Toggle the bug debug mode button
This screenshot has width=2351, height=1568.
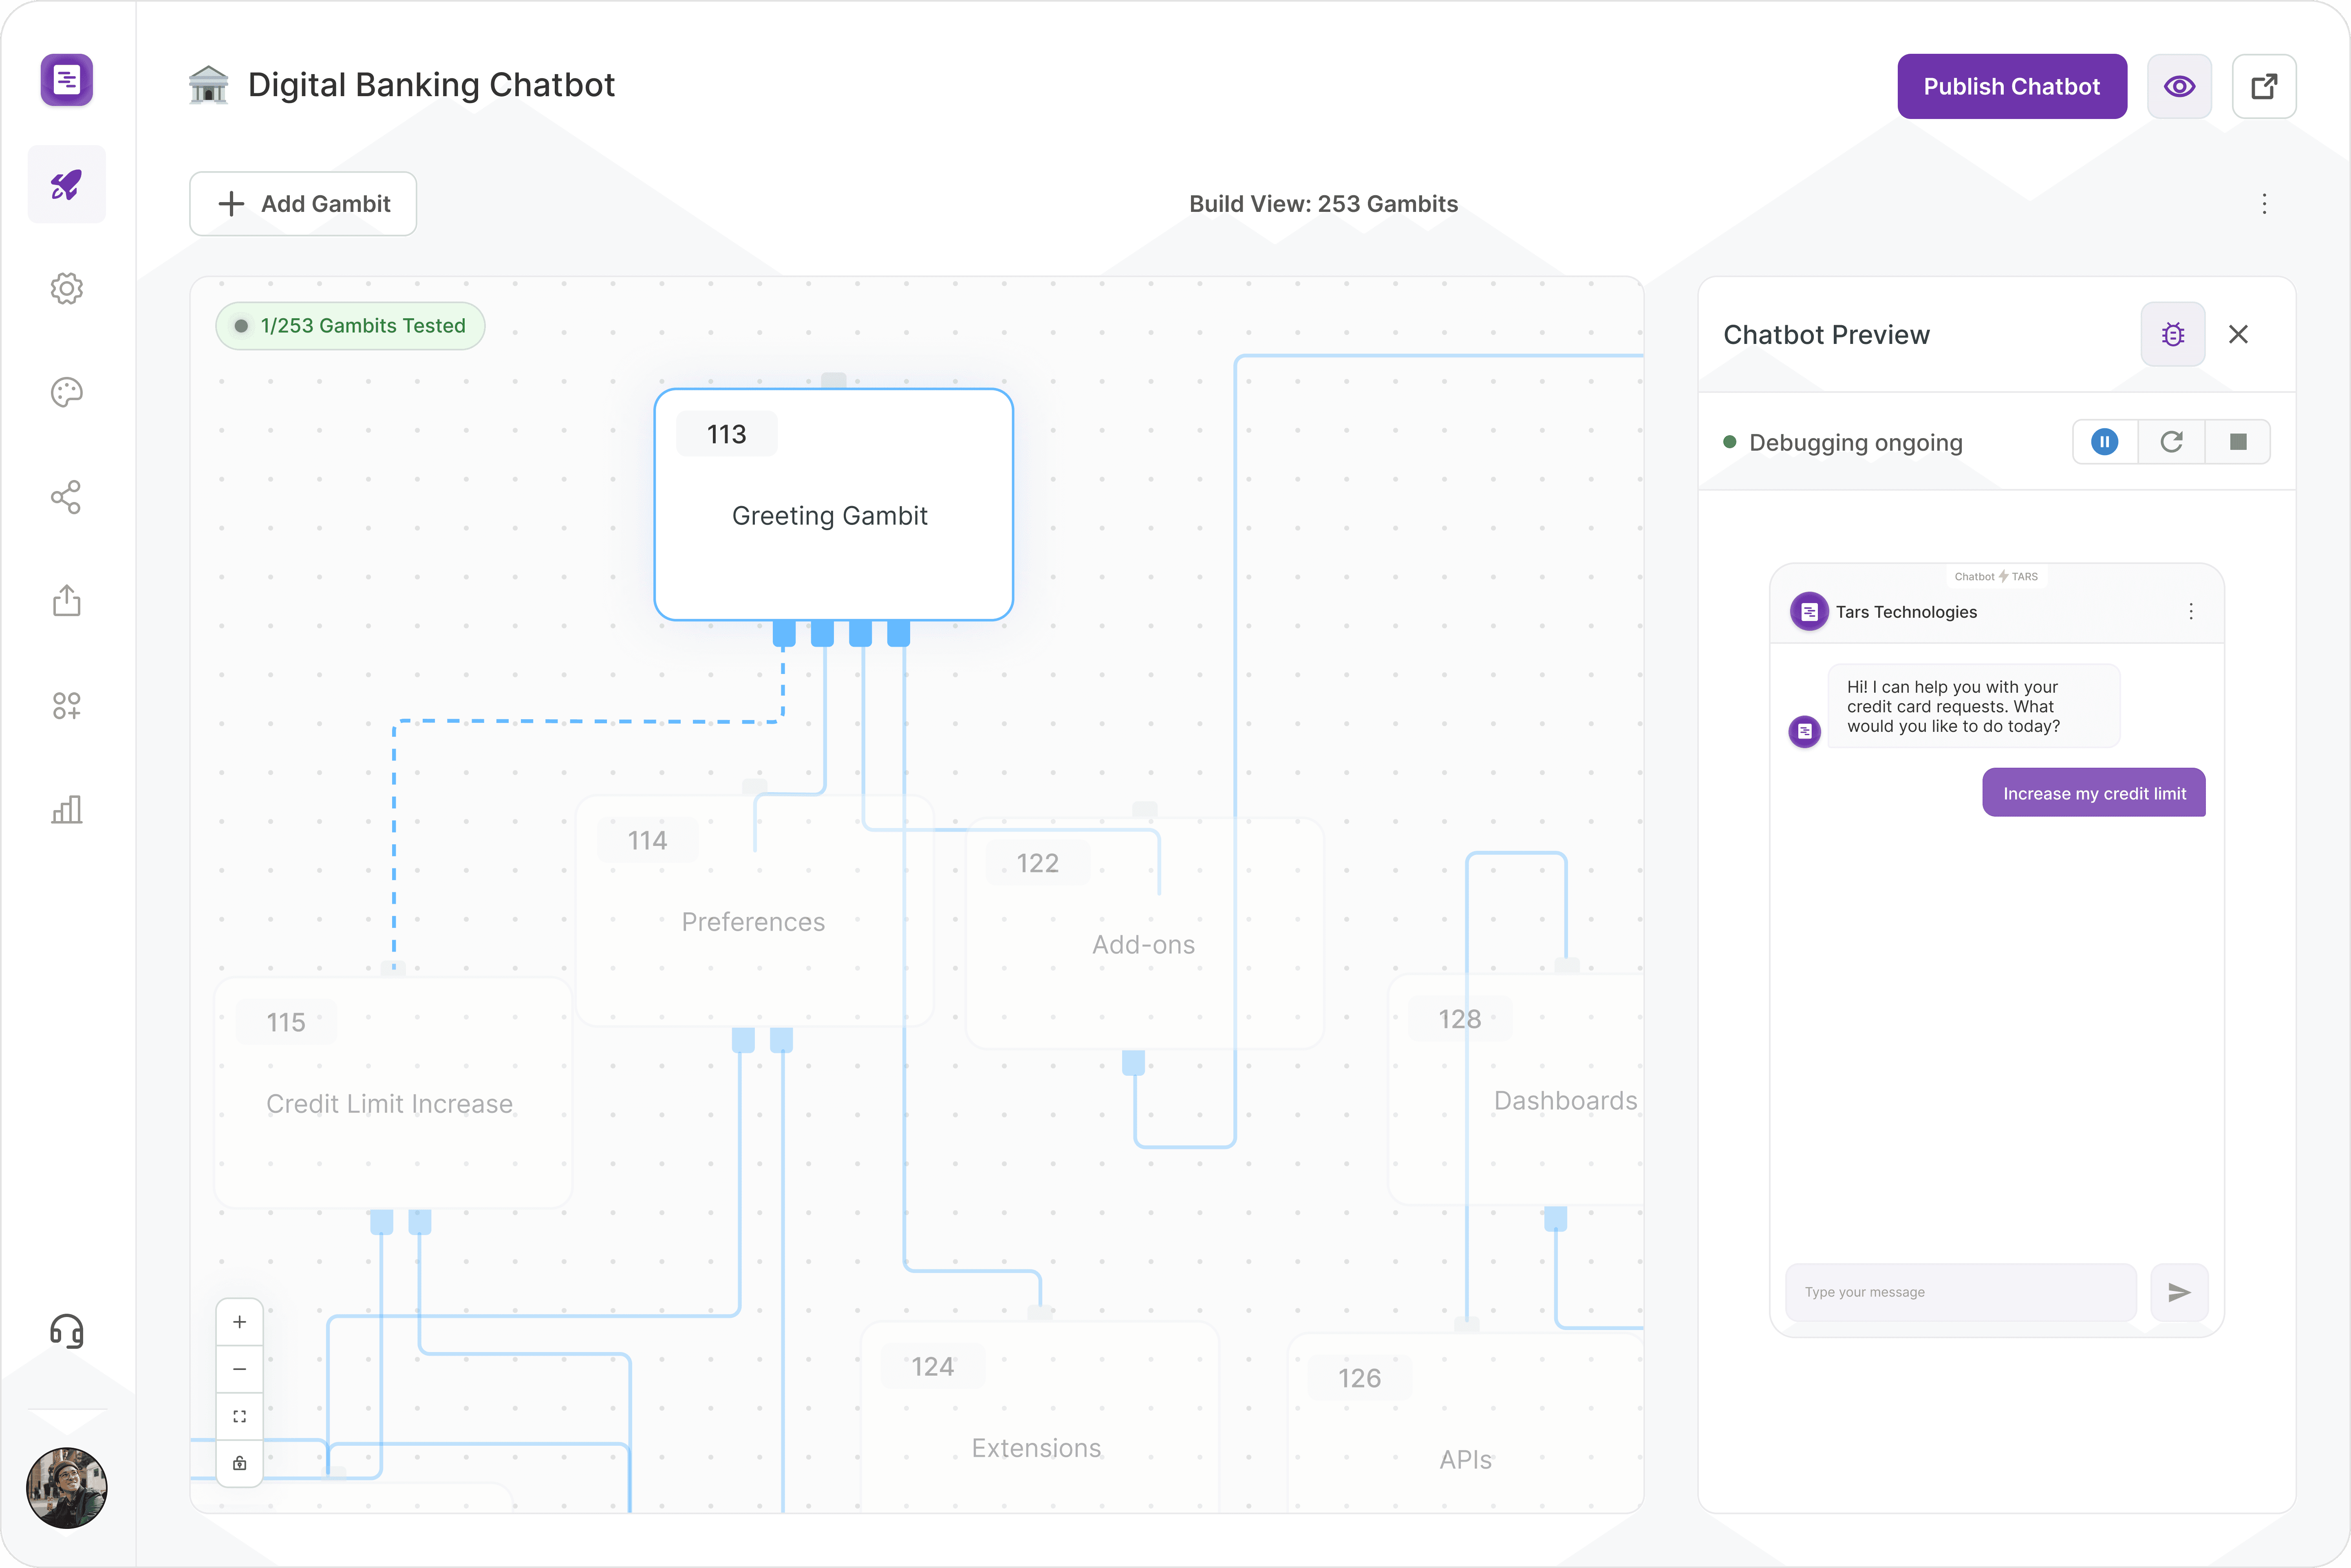click(x=2172, y=335)
